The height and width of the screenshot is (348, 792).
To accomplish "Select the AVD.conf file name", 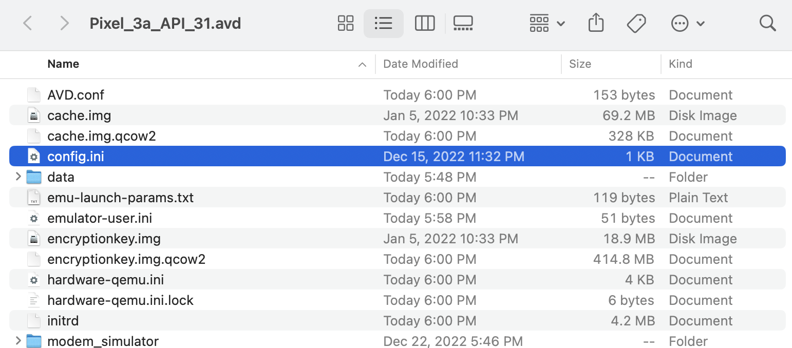I will (76, 95).
